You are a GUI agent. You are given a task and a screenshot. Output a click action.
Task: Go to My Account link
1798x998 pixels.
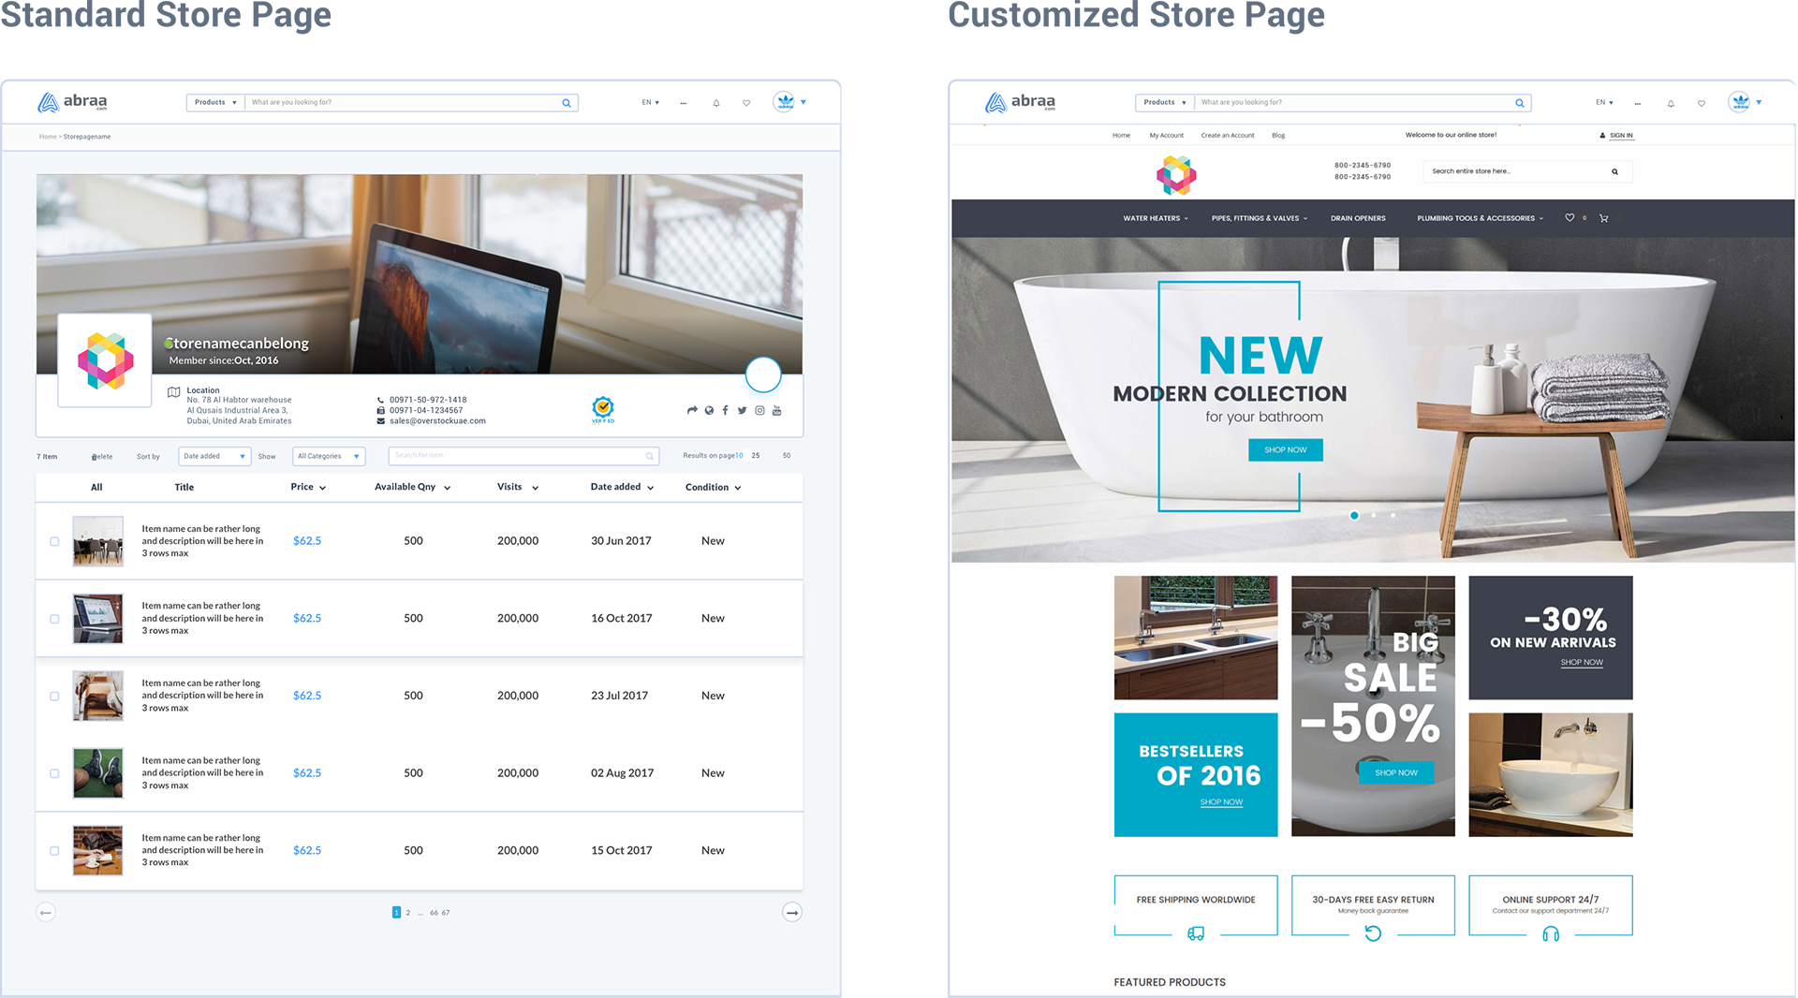point(1166,135)
